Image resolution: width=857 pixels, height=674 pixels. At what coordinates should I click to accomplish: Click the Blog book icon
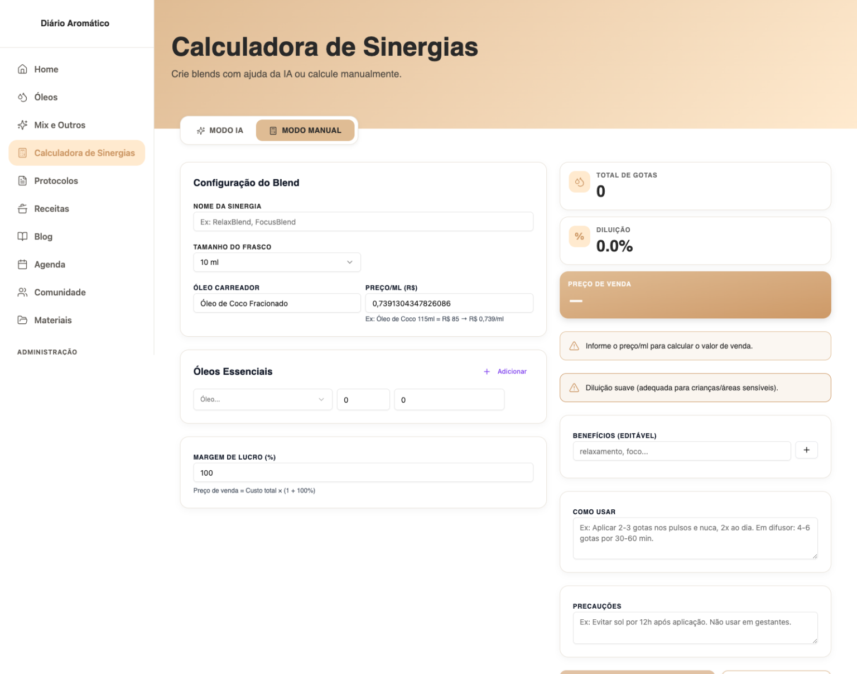pos(22,237)
